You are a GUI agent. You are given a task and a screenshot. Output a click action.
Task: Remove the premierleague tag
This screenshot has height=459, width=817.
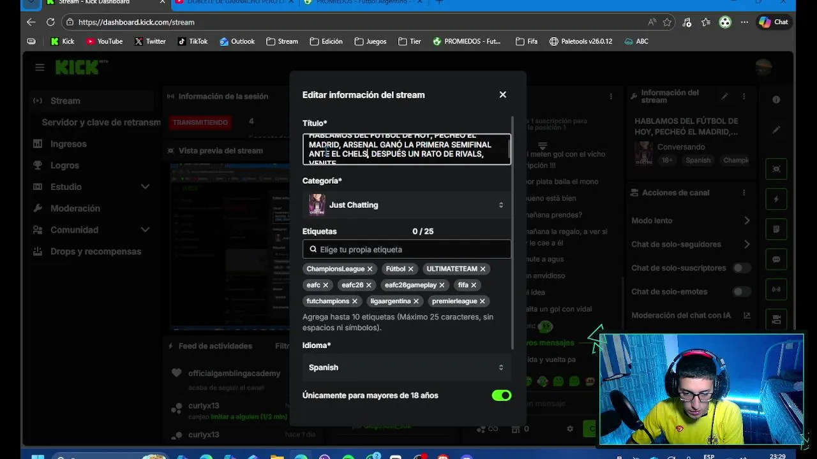pyautogui.click(x=482, y=301)
